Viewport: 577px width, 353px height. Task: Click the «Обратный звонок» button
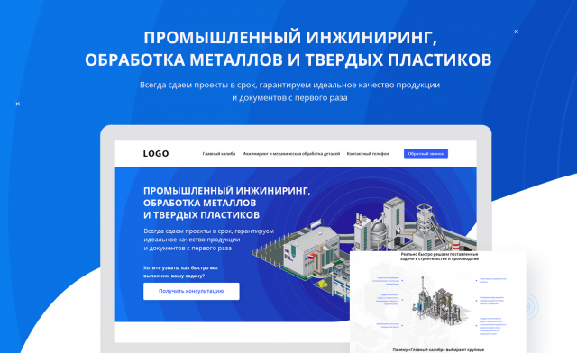point(426,154)
